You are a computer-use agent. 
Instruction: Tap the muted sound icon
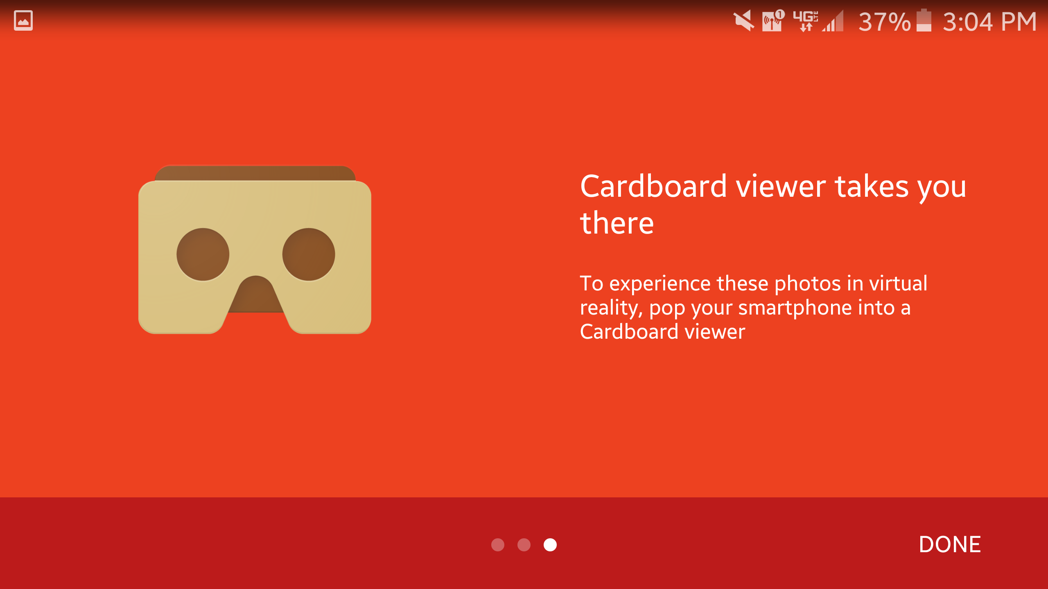[743, 20]
